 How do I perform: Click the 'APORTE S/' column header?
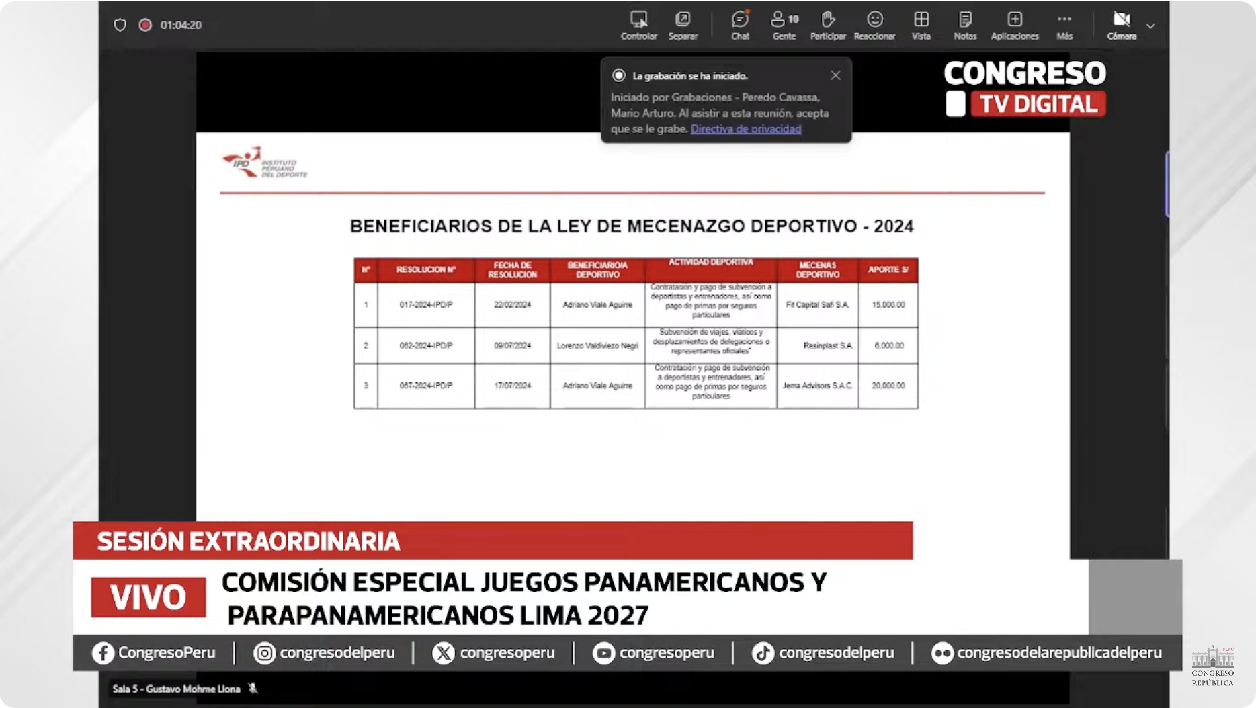pos(888,269)
